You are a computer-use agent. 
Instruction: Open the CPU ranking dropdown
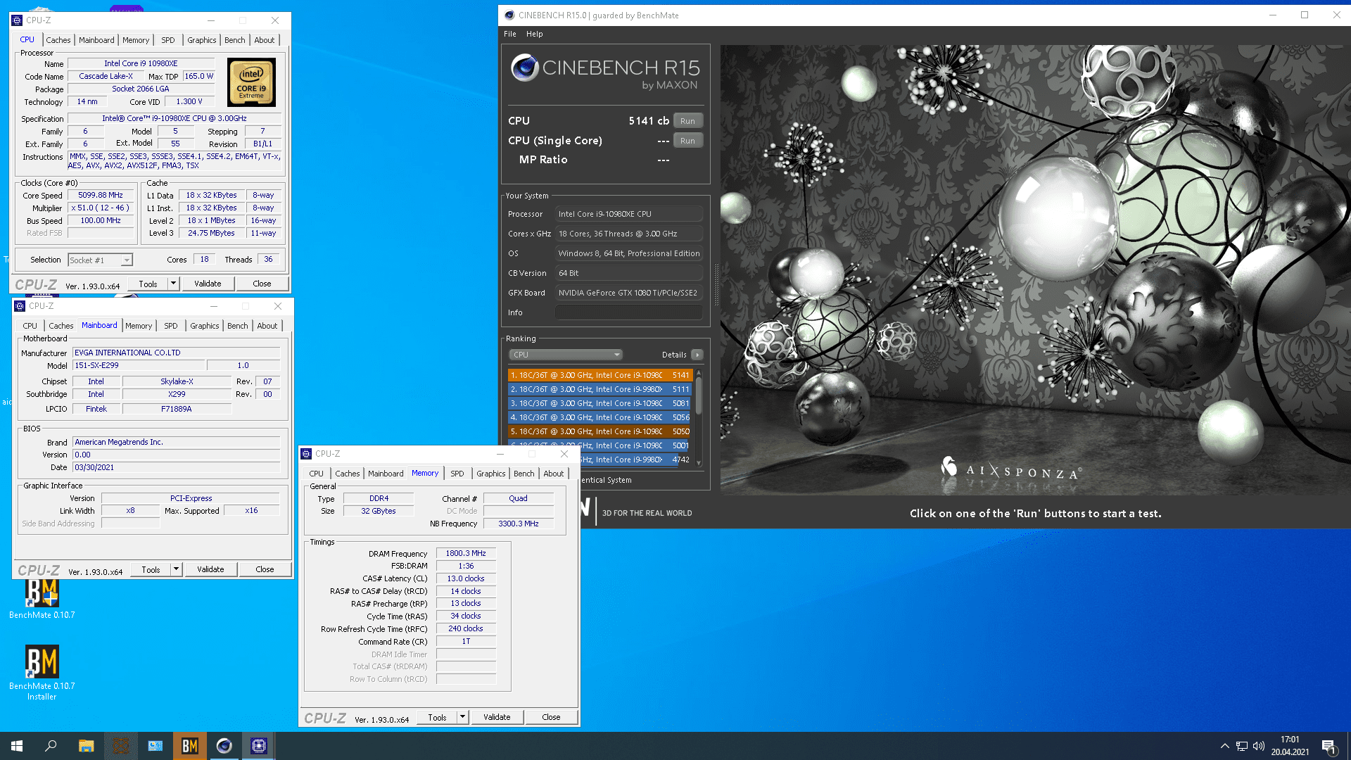(566, 355)
